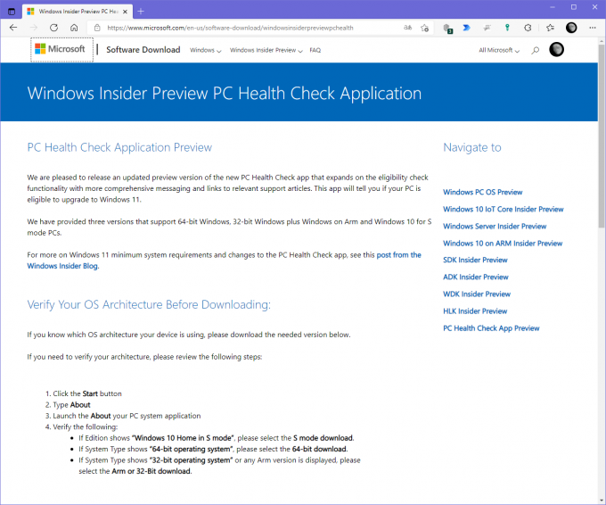Screen dimensions: 606x505
Task: Click the site search magnifier icon
Action: click(536, 50)
